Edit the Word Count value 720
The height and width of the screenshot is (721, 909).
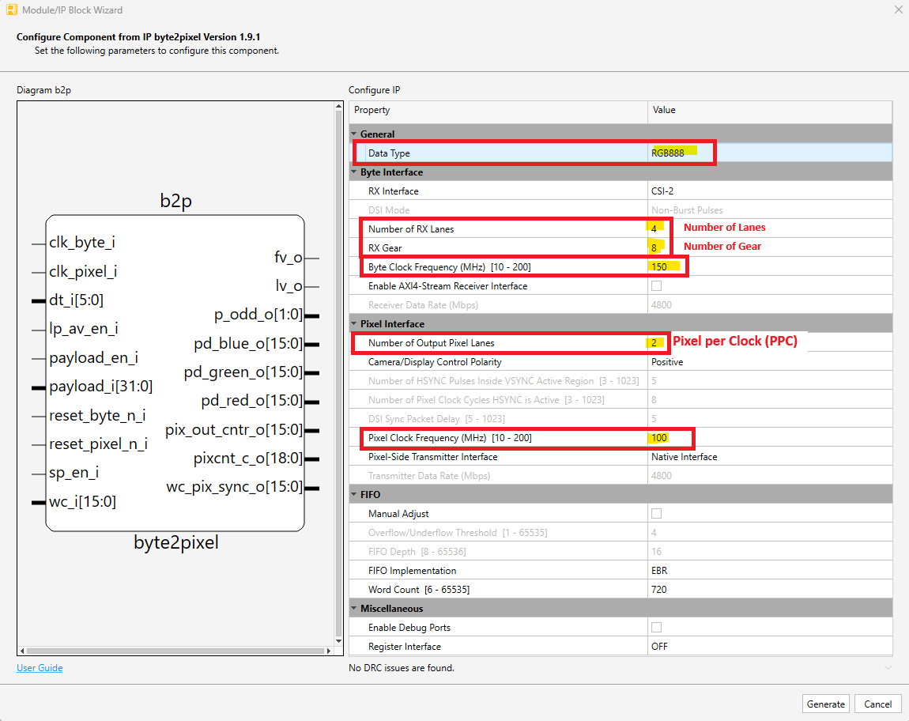(x=659, y=589)
